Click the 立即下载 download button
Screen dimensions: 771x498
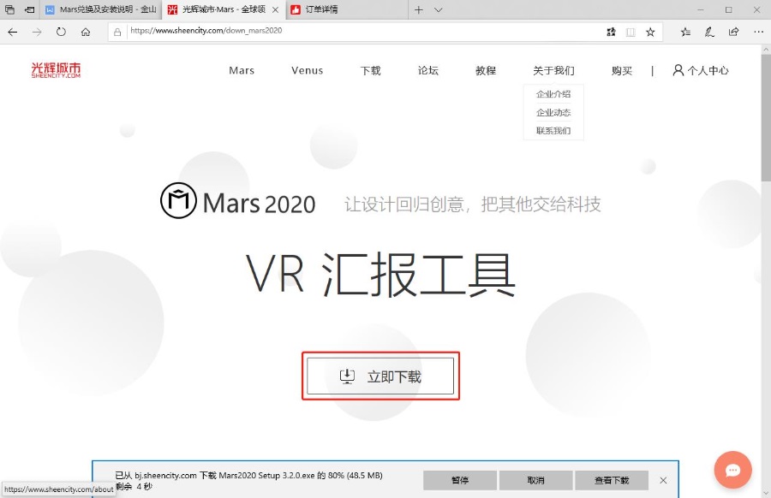point(380,376)
